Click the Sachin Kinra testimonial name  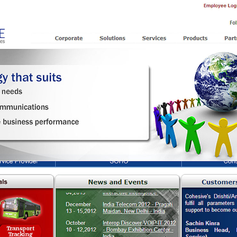(202, 223)
